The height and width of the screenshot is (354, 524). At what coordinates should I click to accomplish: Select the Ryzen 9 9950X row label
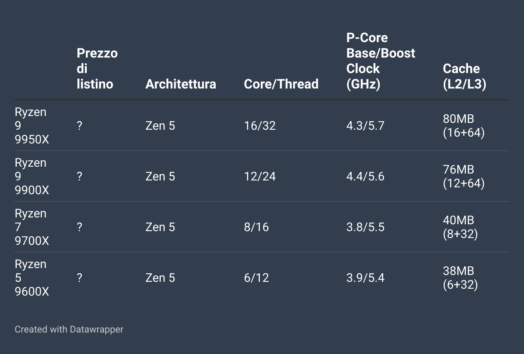coord(31,125)
